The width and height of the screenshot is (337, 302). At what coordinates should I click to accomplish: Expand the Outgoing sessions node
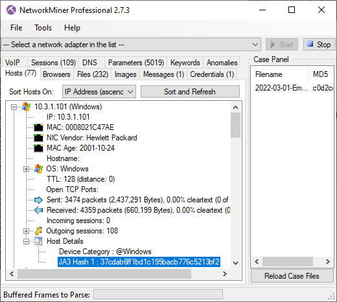tap(26, 231)
